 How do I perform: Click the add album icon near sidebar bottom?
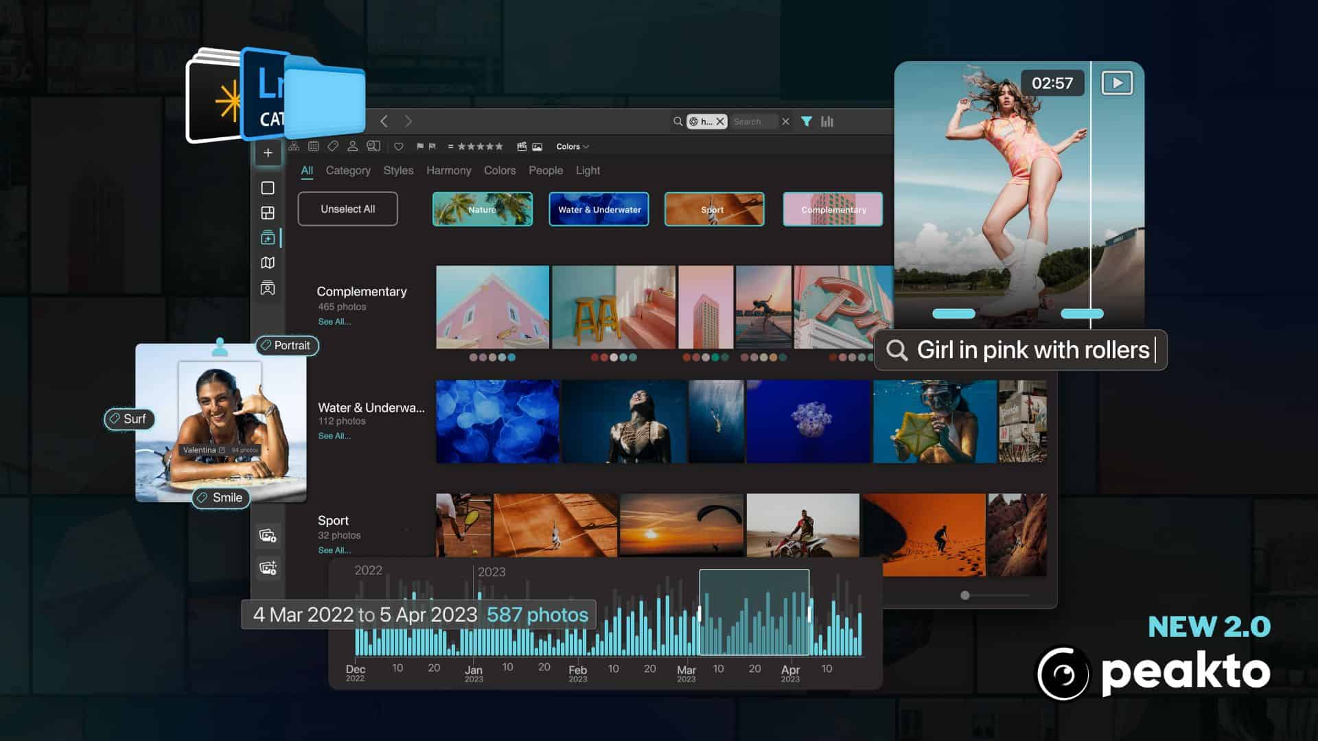pos(268,535)
